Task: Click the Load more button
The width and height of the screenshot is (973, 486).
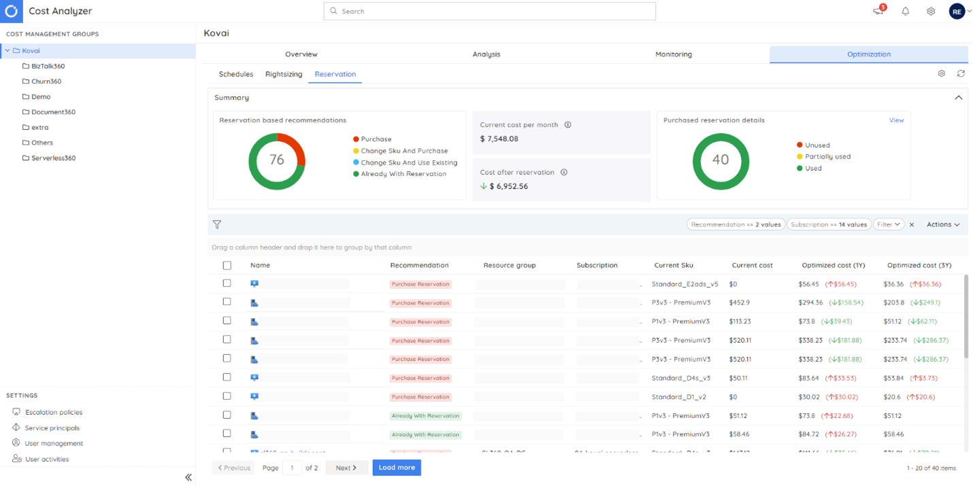Action: (397, 468)
